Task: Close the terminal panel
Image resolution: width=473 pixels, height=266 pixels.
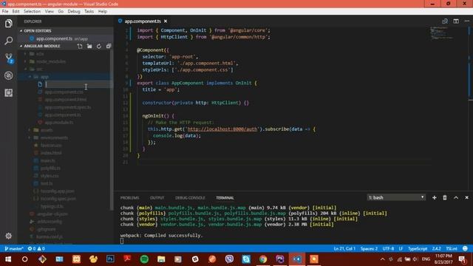Action: [466, 197]
